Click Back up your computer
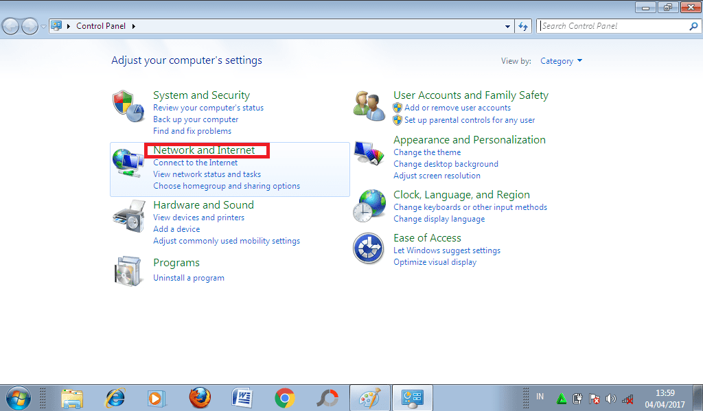 pyautogui.click(x=196, y=119)
